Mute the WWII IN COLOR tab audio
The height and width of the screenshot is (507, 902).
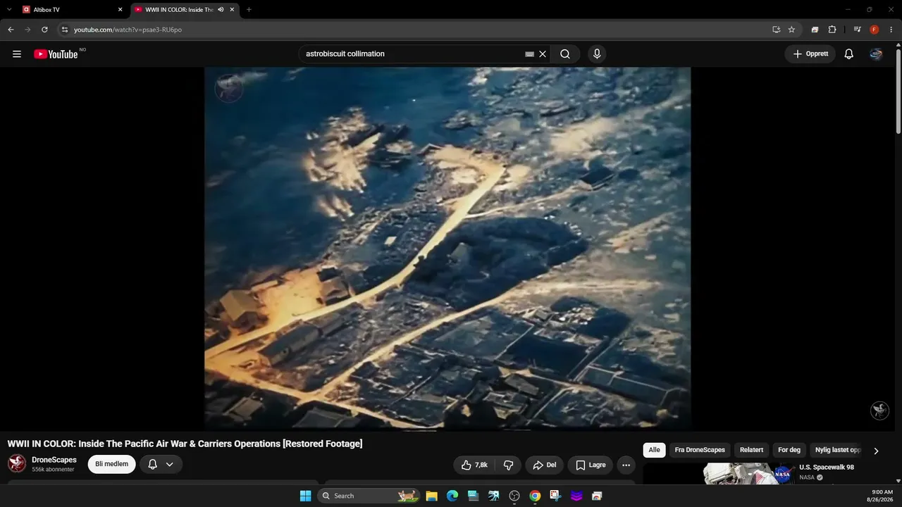pos(221,10)
